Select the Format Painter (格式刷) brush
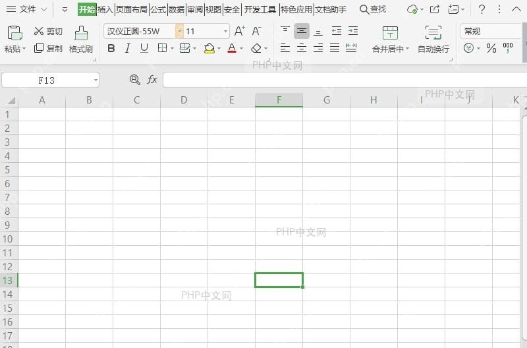 click(x=81, y=33)
